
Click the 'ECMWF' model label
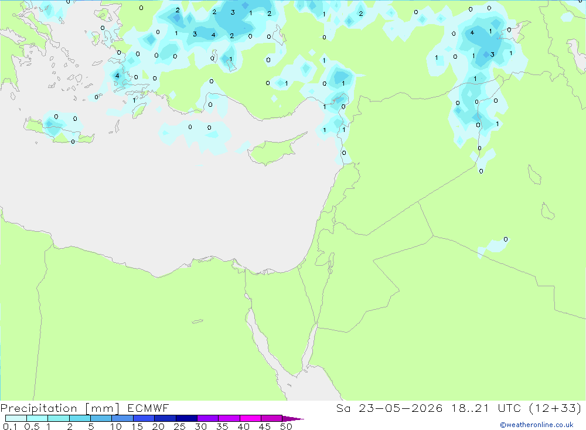pyautogui.click(x=148, y=408)
